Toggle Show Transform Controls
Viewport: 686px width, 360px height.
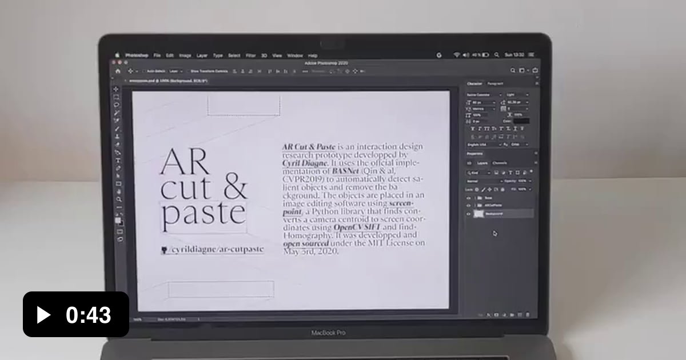tap(188, 71)
